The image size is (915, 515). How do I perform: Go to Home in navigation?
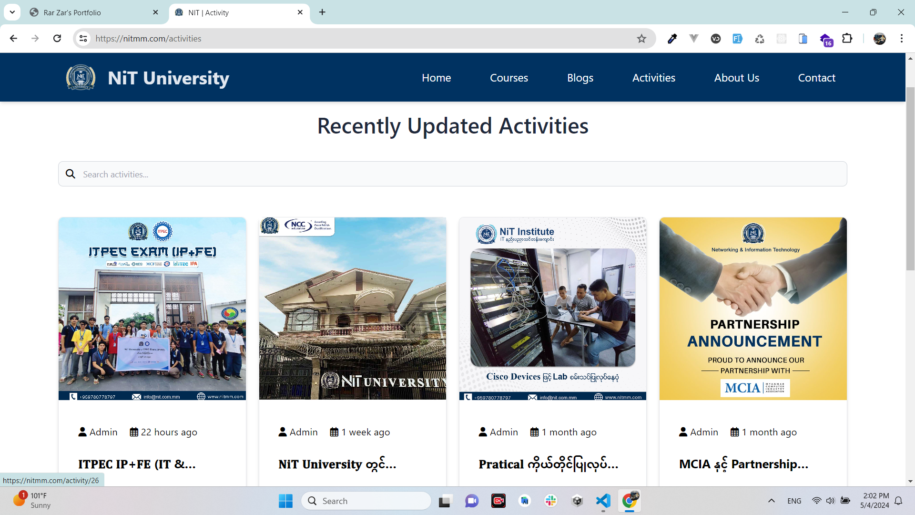pos(436,78)
